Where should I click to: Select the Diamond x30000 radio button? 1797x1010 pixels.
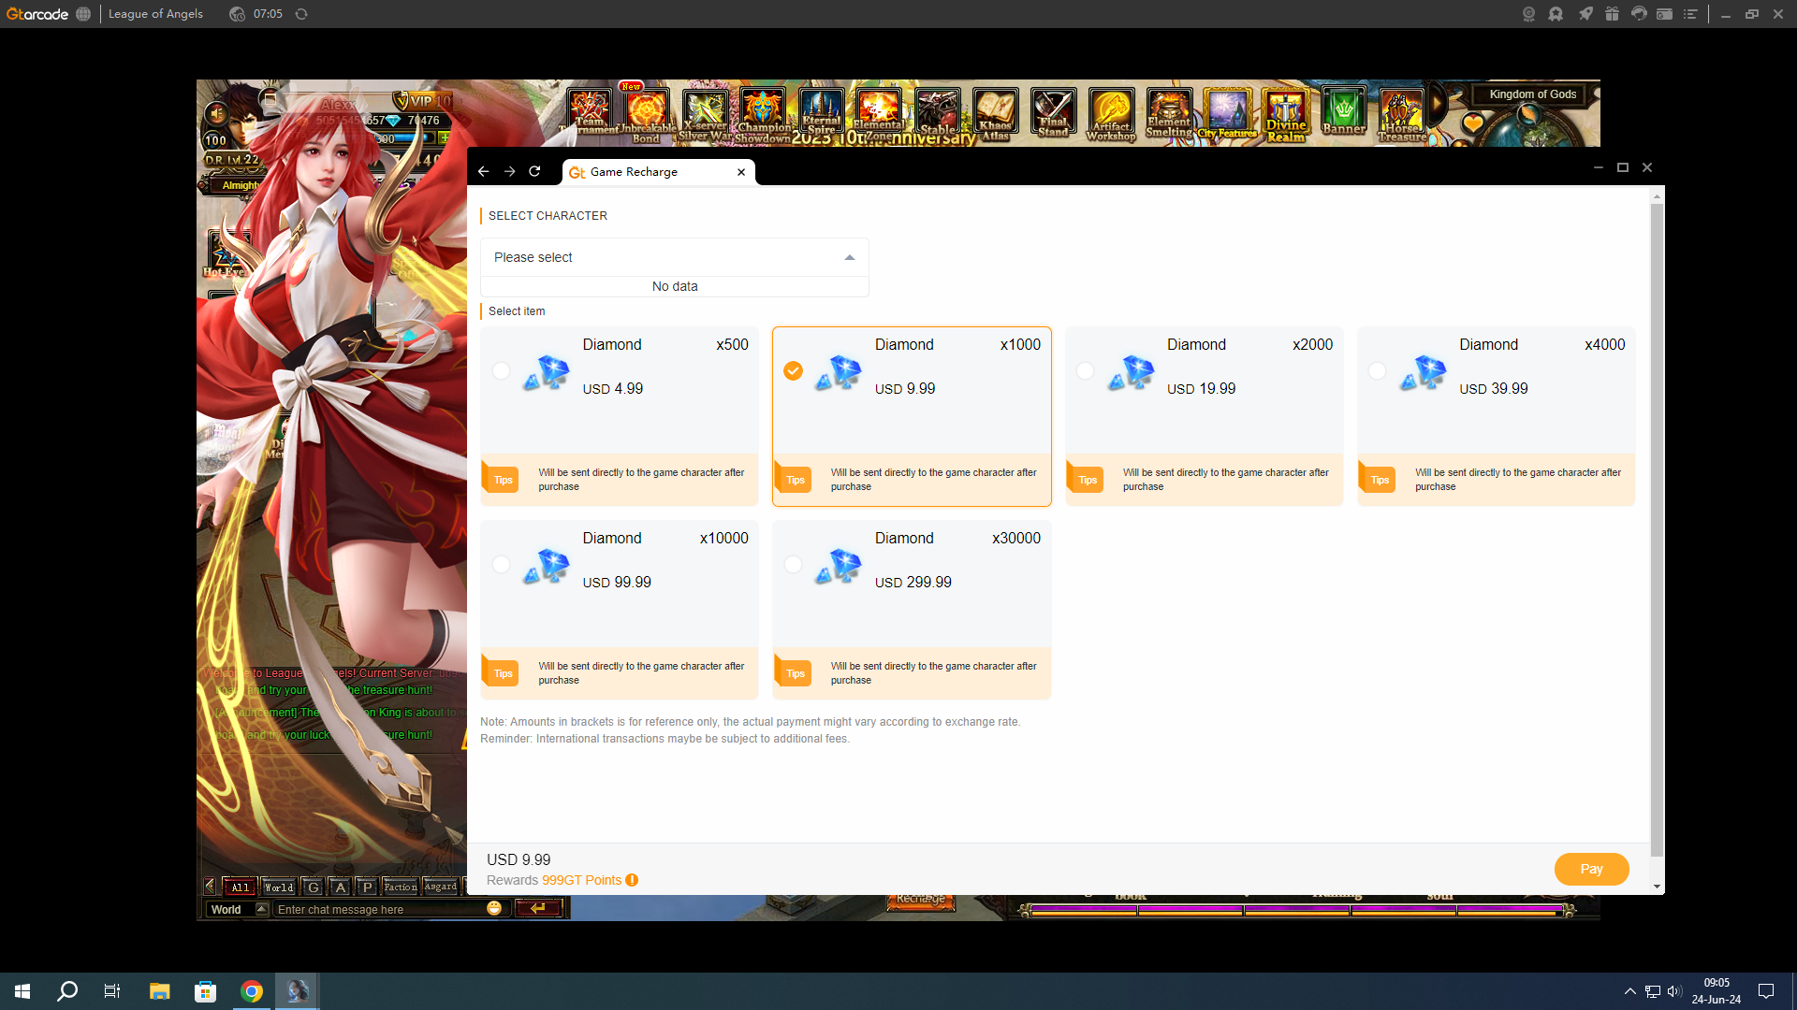[x=793, y=565]
